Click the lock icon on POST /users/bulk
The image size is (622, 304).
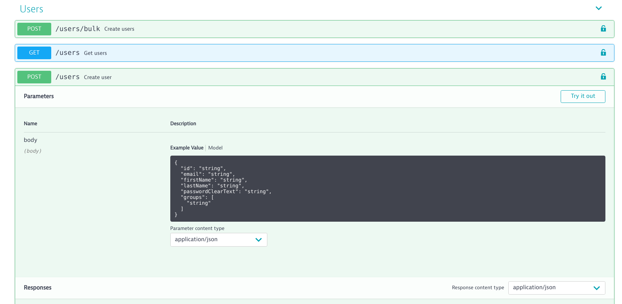tap(603, 29)
